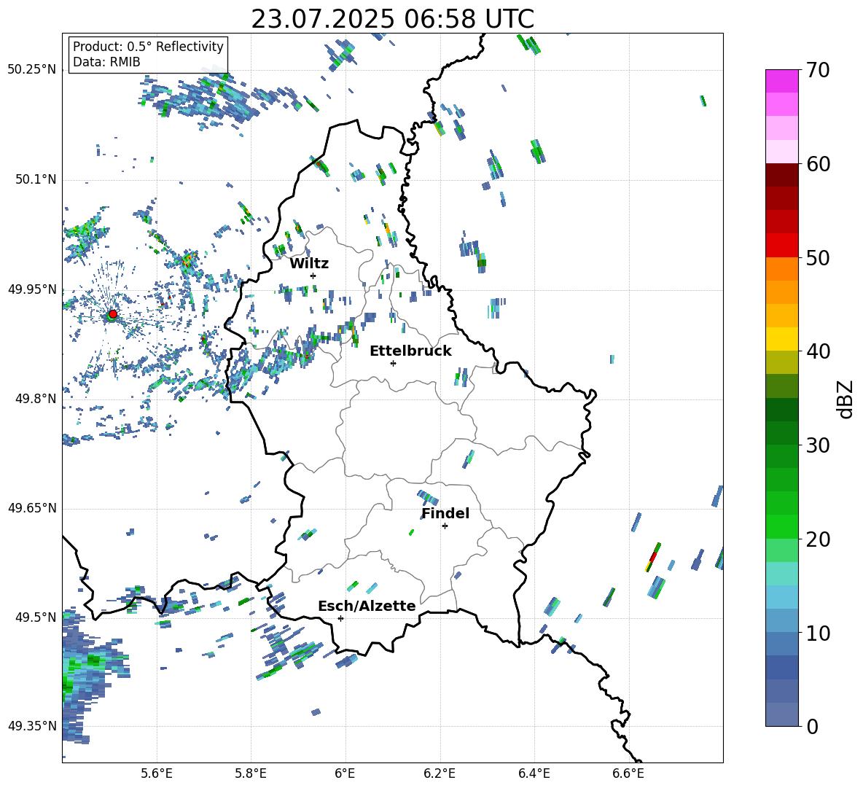The width and height of the screenshot is (863, 788).
Task: Click the Esch/Alzette location cross marker
Action: 340,618
